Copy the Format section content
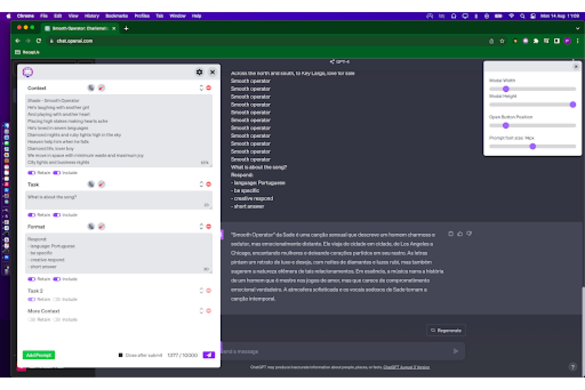 point(91,226)
